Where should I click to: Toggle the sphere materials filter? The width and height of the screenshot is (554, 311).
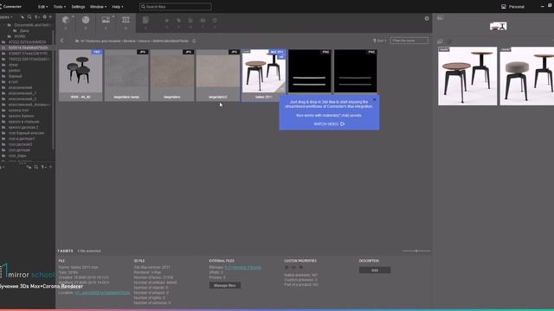pos(86,21)
